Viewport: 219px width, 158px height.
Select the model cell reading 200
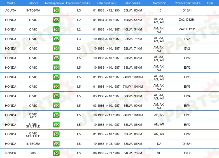[33, 153]
